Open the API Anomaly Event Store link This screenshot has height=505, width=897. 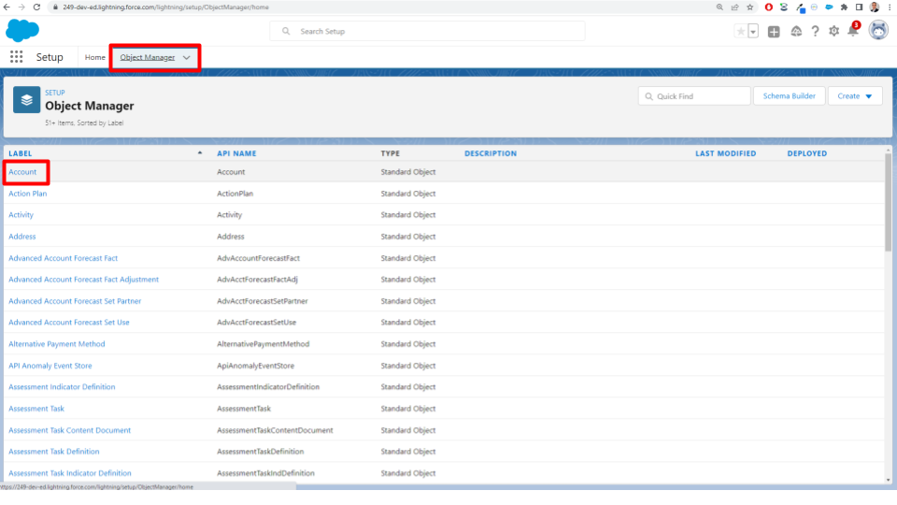(50, 366)
